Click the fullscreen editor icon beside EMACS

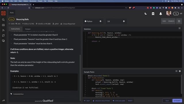(x=179, y=21)
